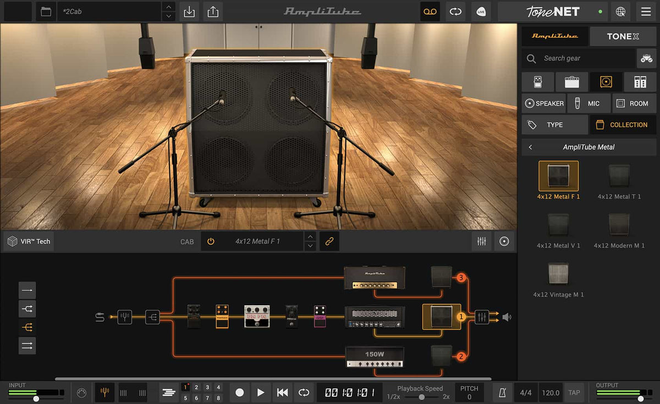Click the signal splitter block in chain

click(152, 317)
